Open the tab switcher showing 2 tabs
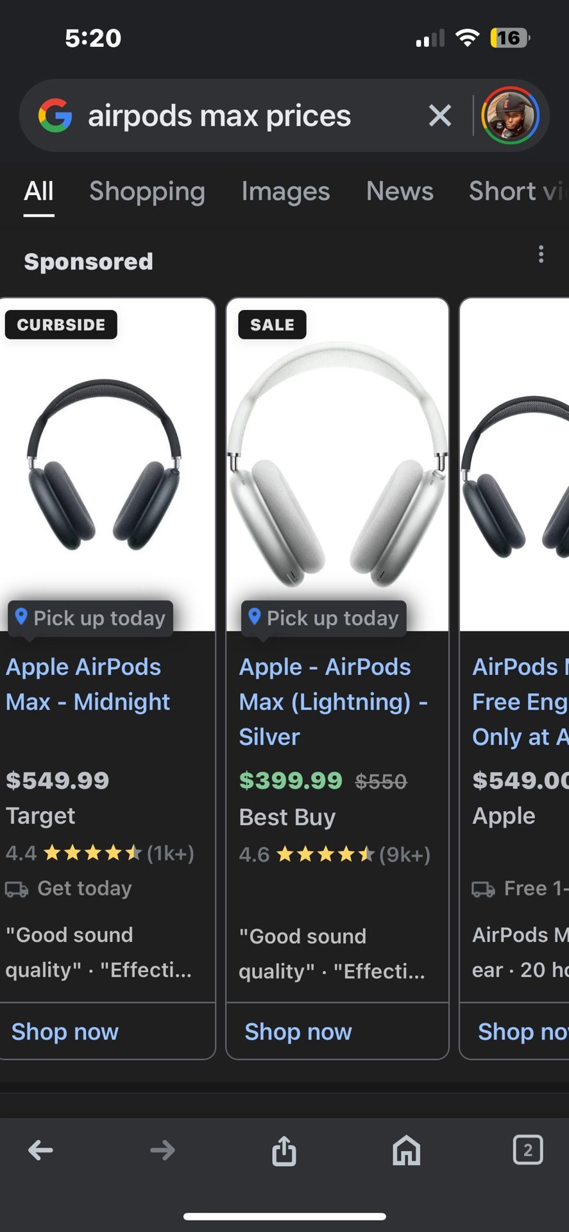This screenshot has height=1232, width=569. click(527, 1150)
